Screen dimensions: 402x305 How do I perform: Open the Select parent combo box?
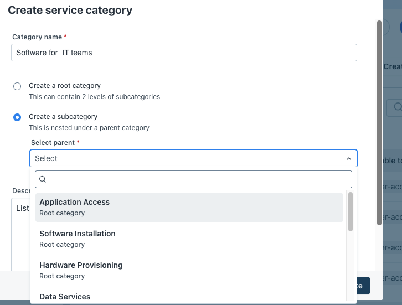(x=188, y=158)
